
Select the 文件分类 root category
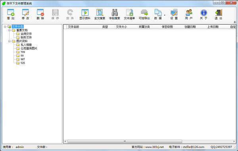17,26
